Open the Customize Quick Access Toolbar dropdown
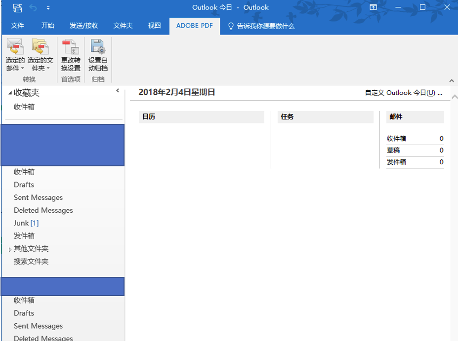The height and width of the screenshot is (341, 458). 48,8
